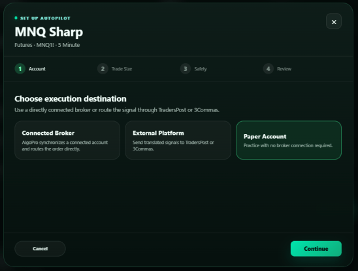Select the Connected Broker option card
The image size is (358, 271).
coord(67,140)
